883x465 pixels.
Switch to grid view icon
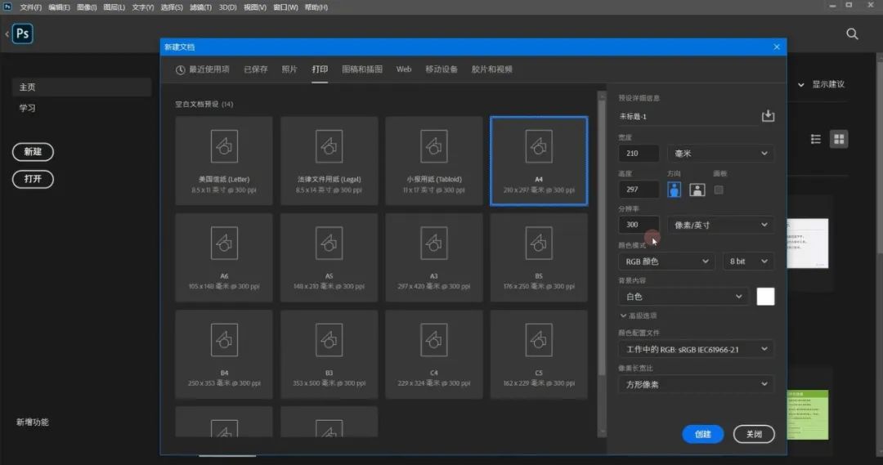(x=839, y=139)
